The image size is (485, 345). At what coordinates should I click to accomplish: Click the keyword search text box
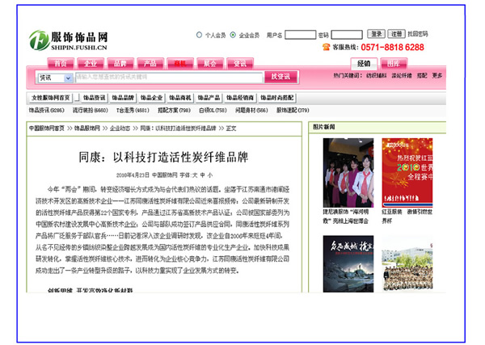pyautogui.click(x=168, y=78)
